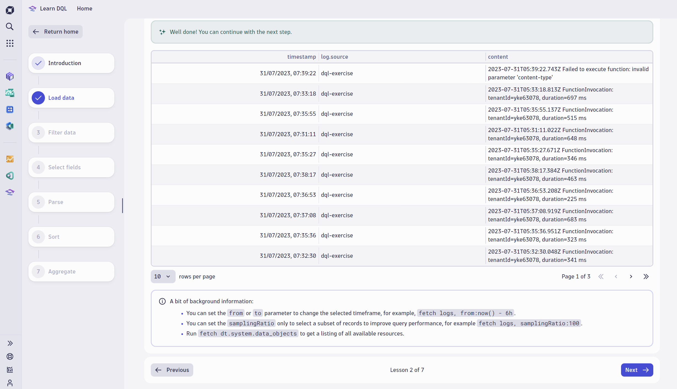Click Learn DQL title in header
This screenshot has width=677, height=389.
53,9
